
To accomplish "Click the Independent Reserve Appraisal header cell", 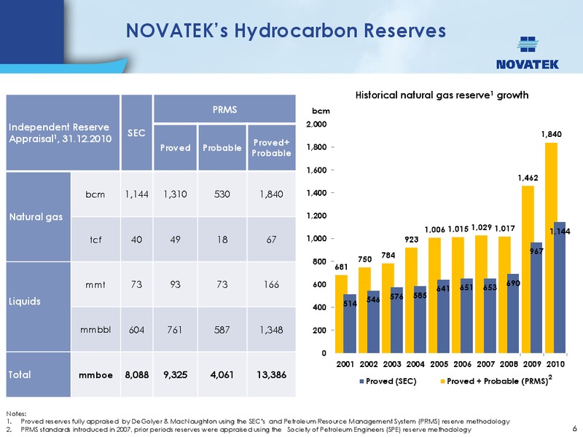I will coord(63,133).
